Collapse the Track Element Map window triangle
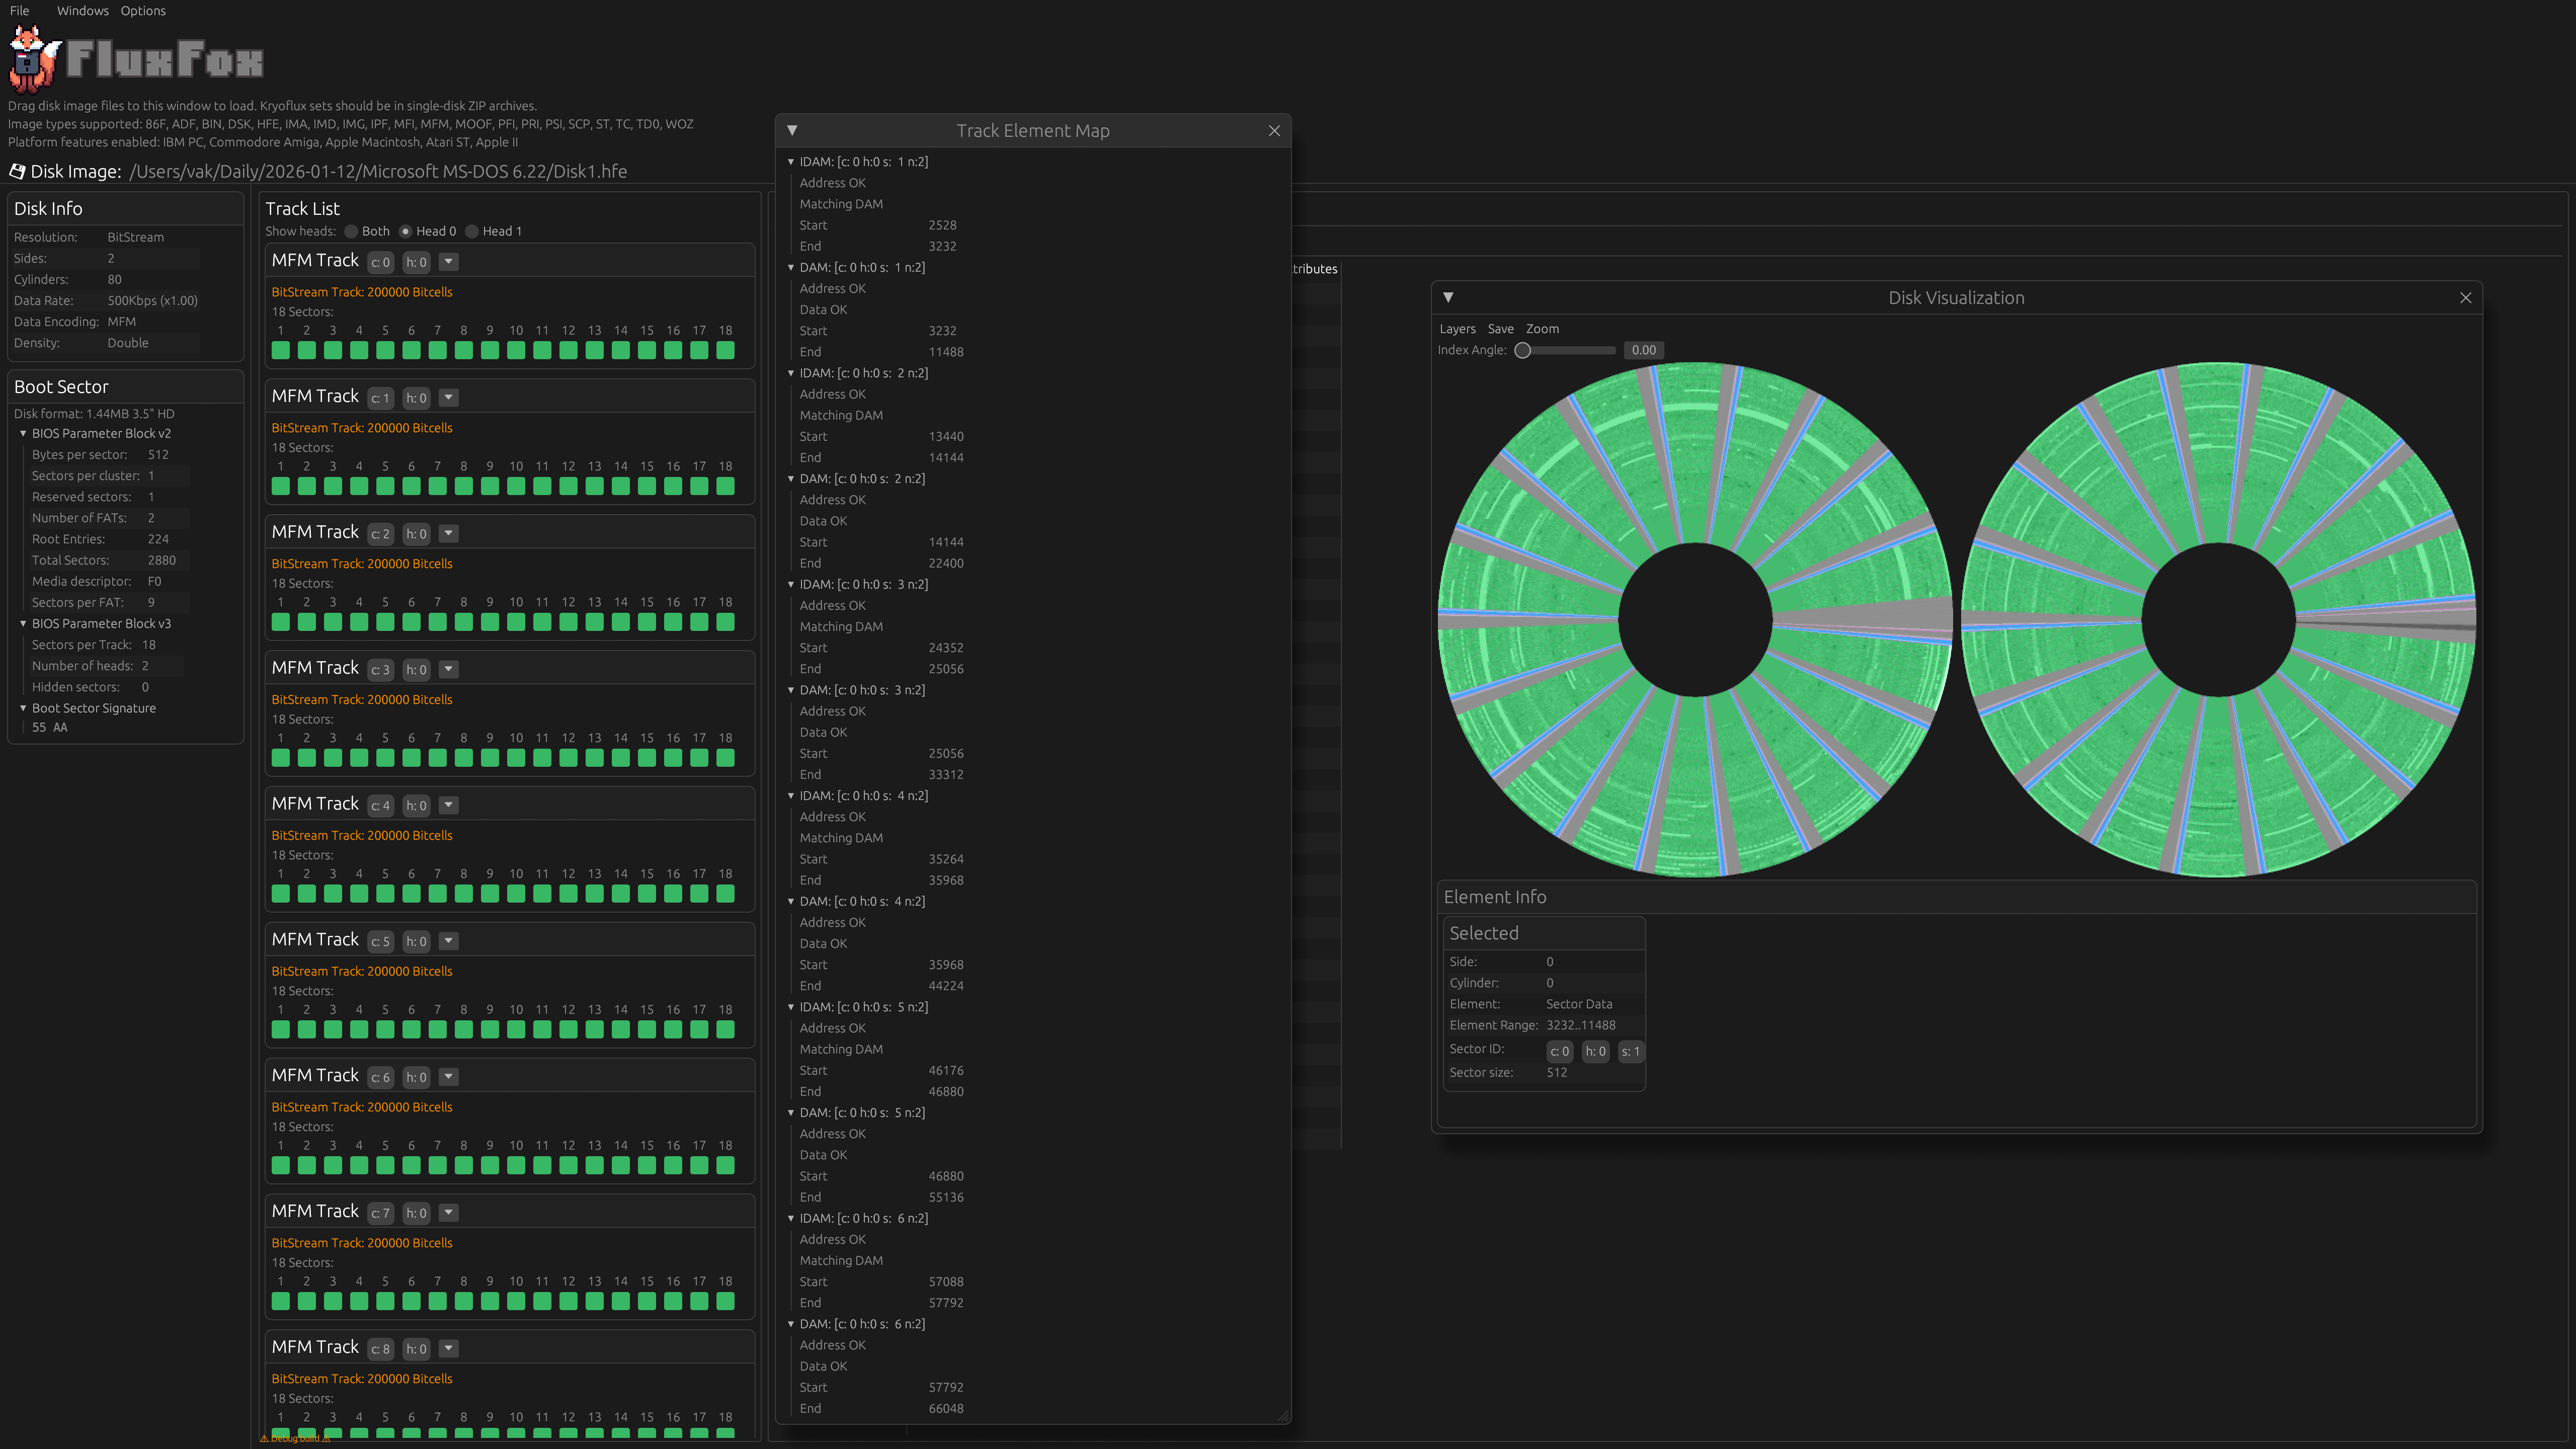Viewport: 2576px width, 1449px height. (792, 130)
